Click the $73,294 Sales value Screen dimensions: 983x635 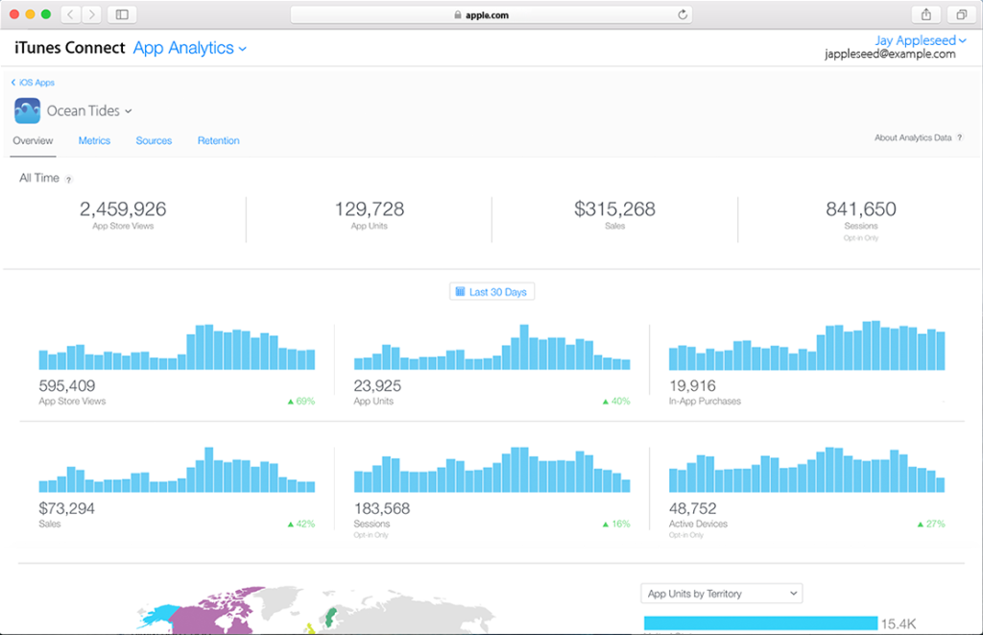coord(66,508)
